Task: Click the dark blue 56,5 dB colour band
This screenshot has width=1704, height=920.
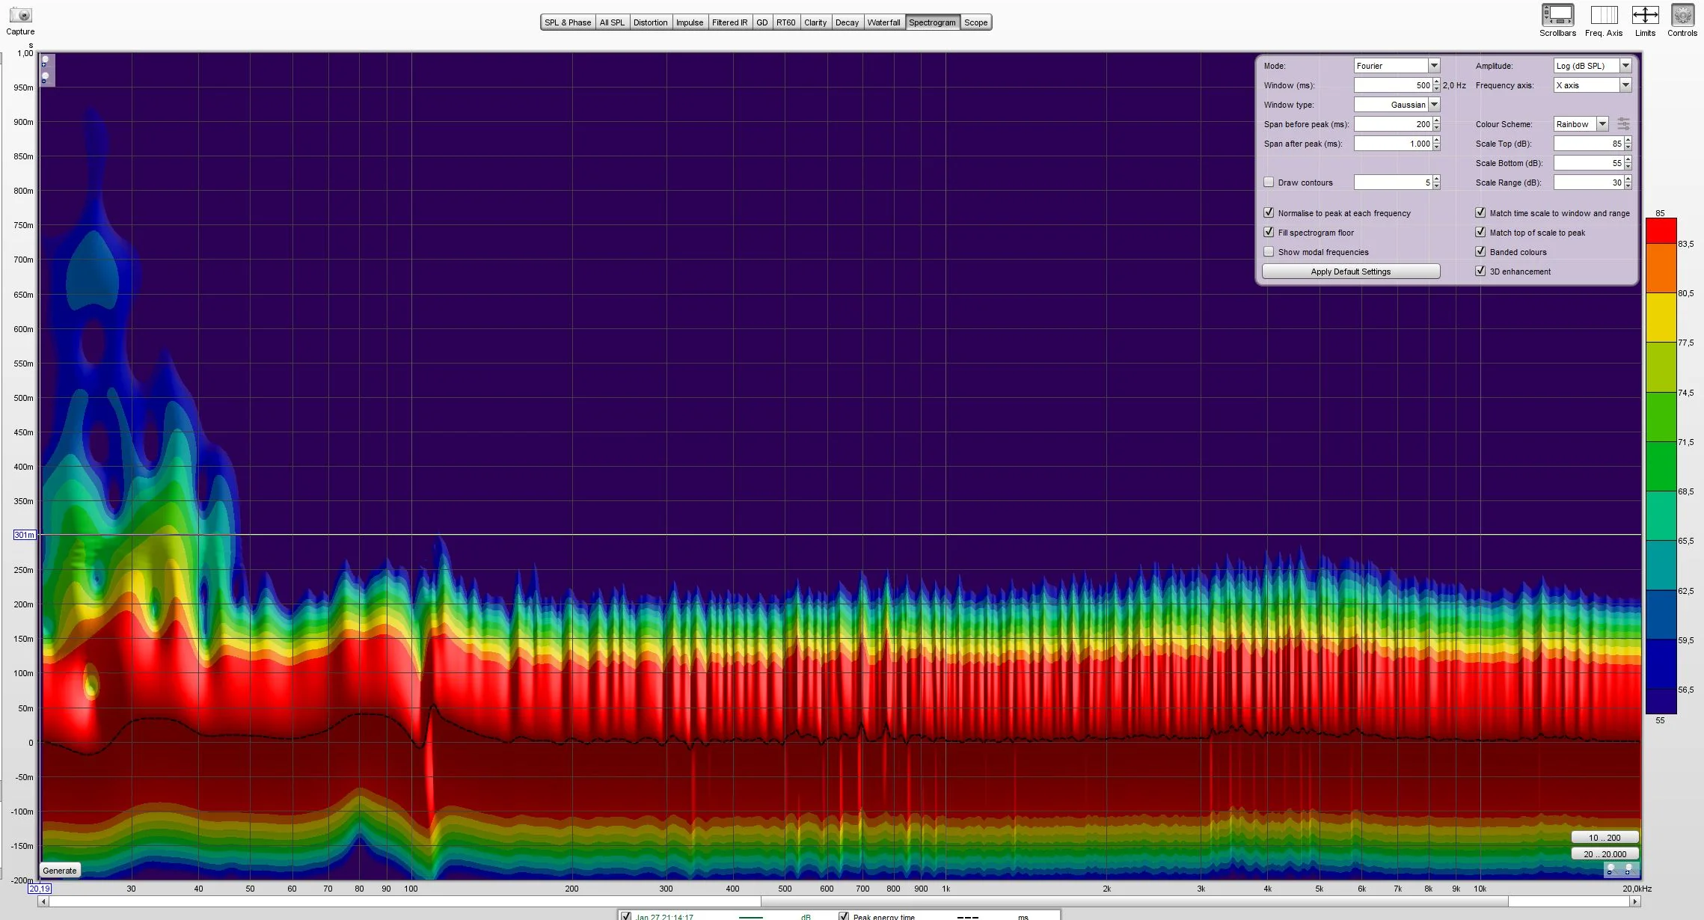Action: (1661, 664)
